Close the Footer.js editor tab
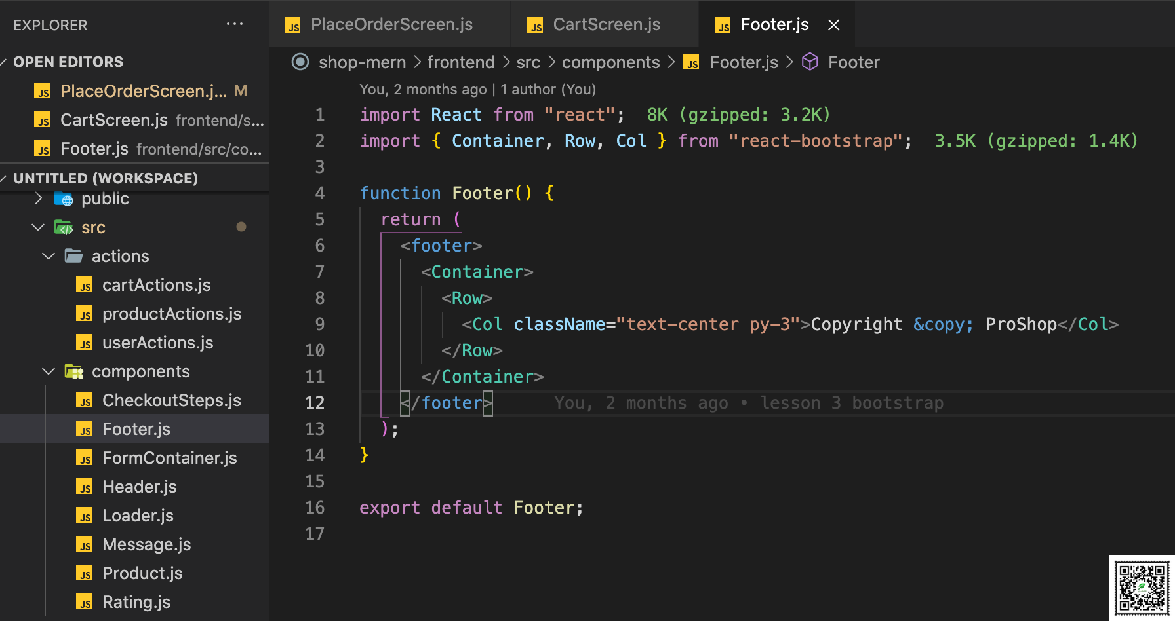 click(833, 25)
